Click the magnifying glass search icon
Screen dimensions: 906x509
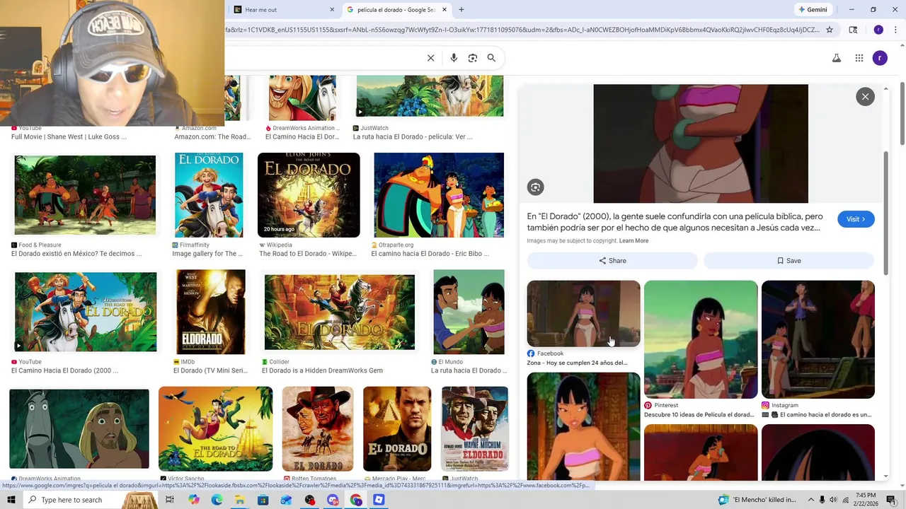click(491, 58)
